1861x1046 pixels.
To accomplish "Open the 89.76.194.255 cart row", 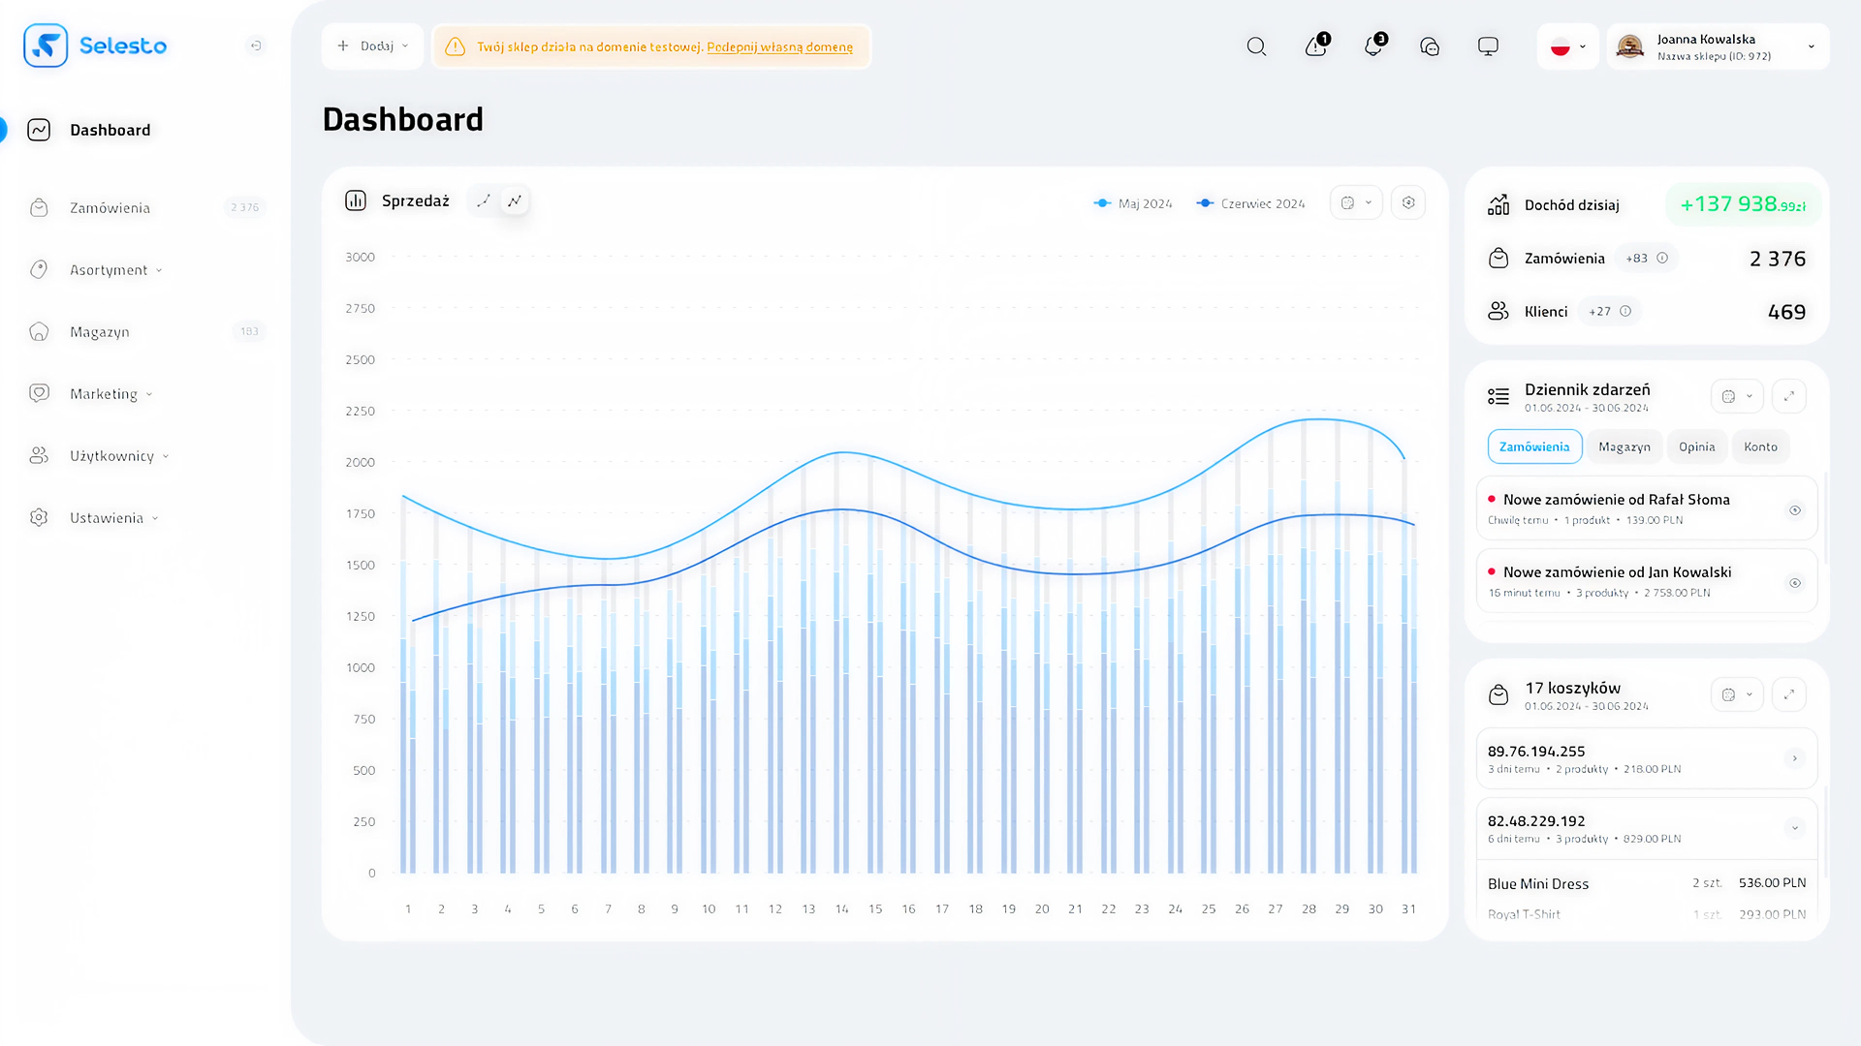I will (x=1795, y=758).
